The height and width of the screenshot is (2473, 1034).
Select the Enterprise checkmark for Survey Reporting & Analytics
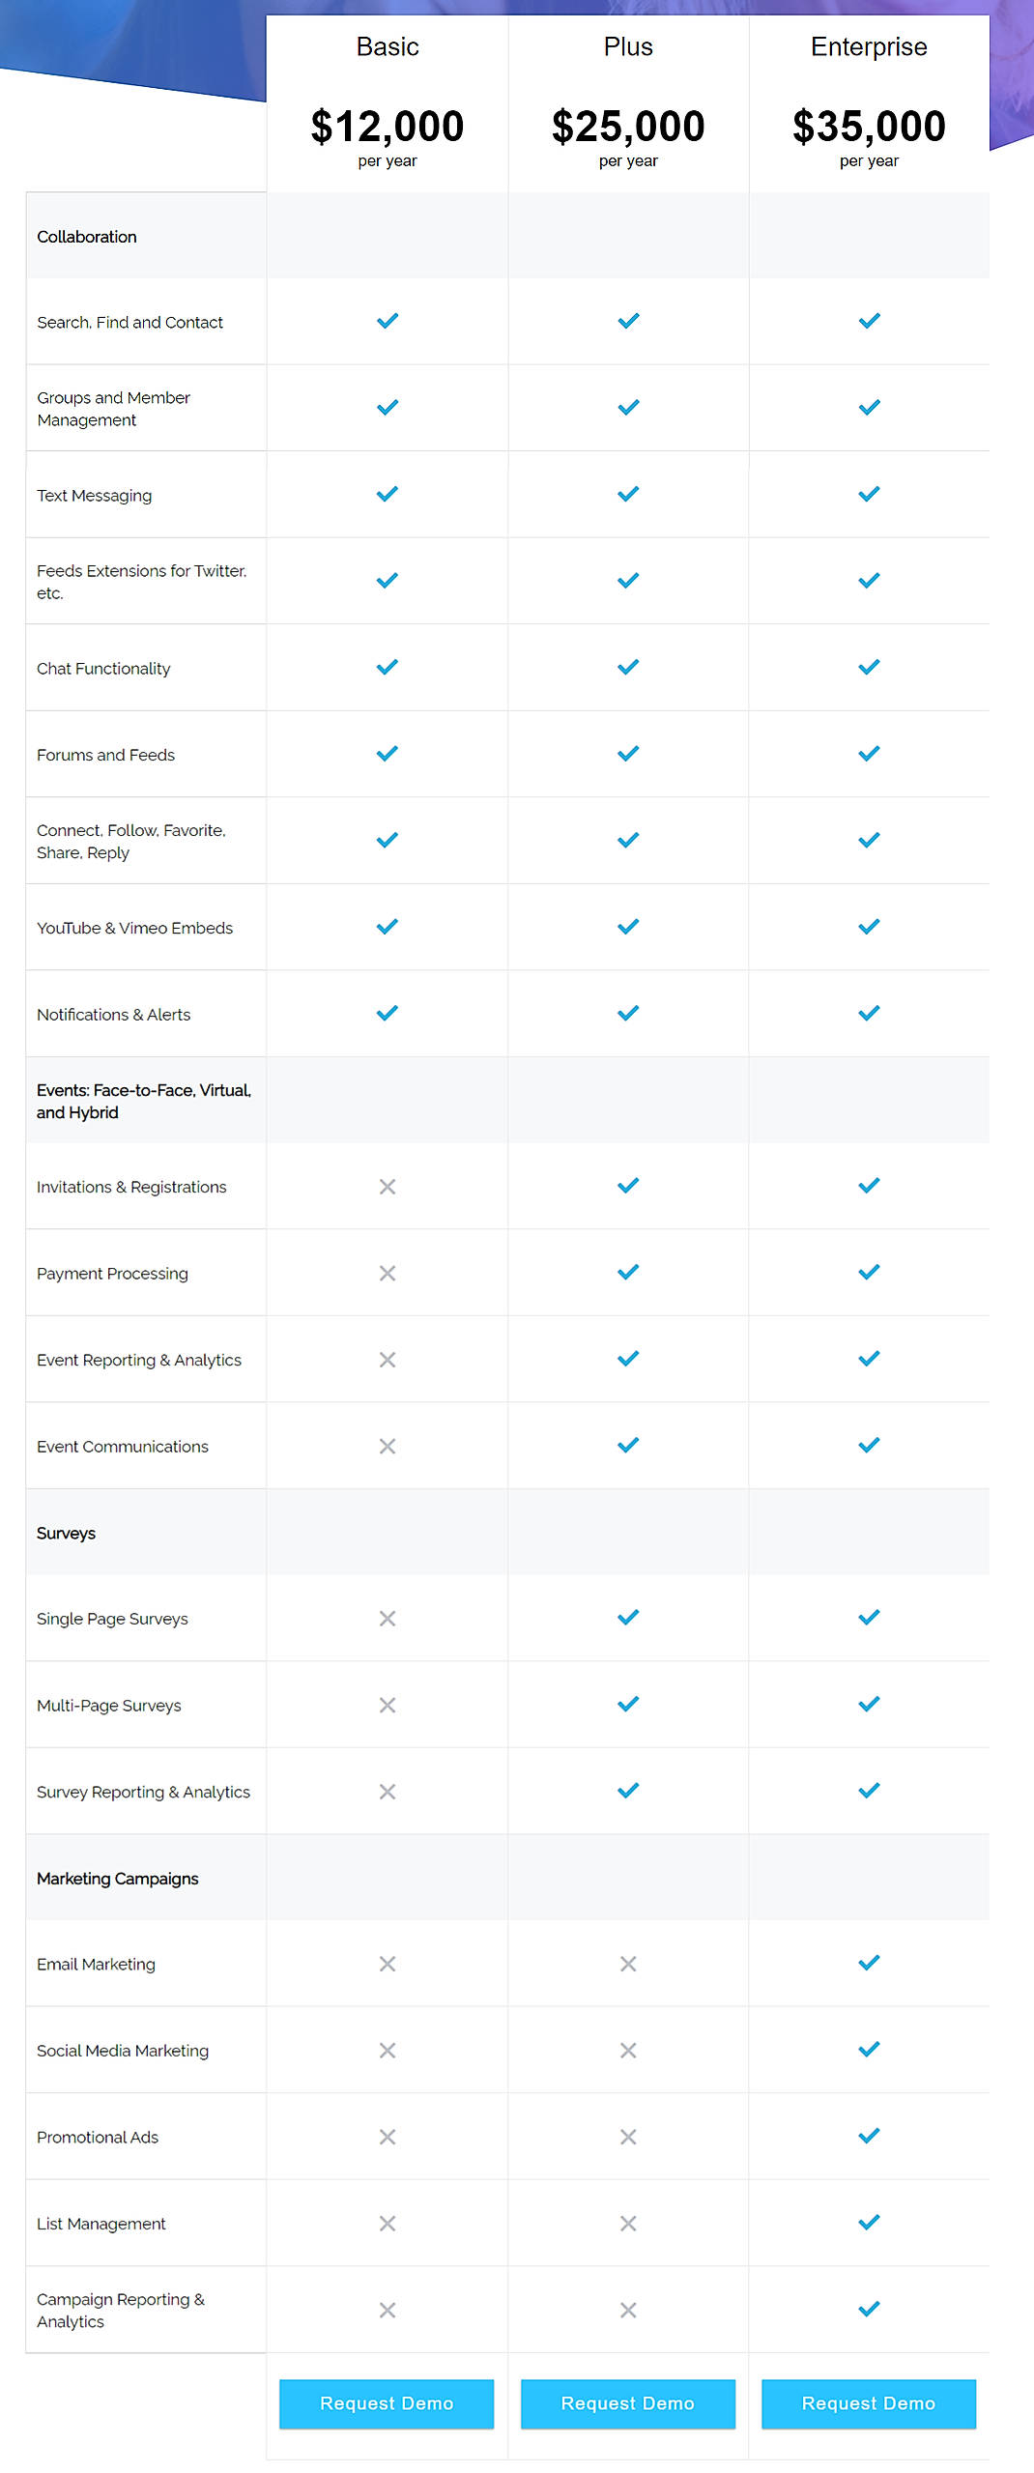coord(868,1790)
